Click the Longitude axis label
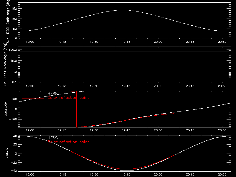The width and height of the screenshot is (236, 177). pyautogui.click(x=5, y=109)
